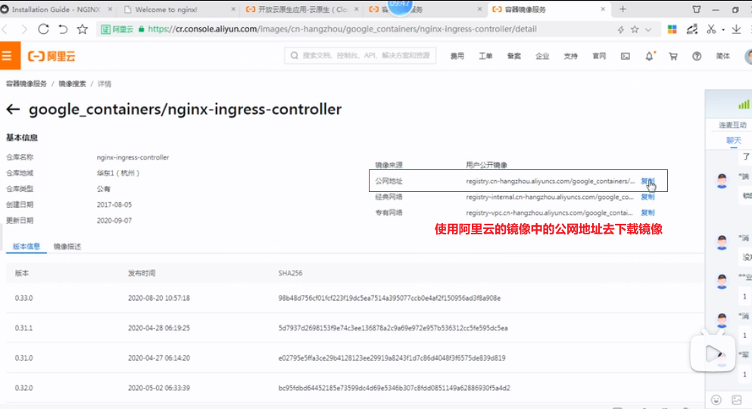The width and height of the screenshot is (752, 409).
Task: Open the 官网 top menu
Action: (599, 56)
